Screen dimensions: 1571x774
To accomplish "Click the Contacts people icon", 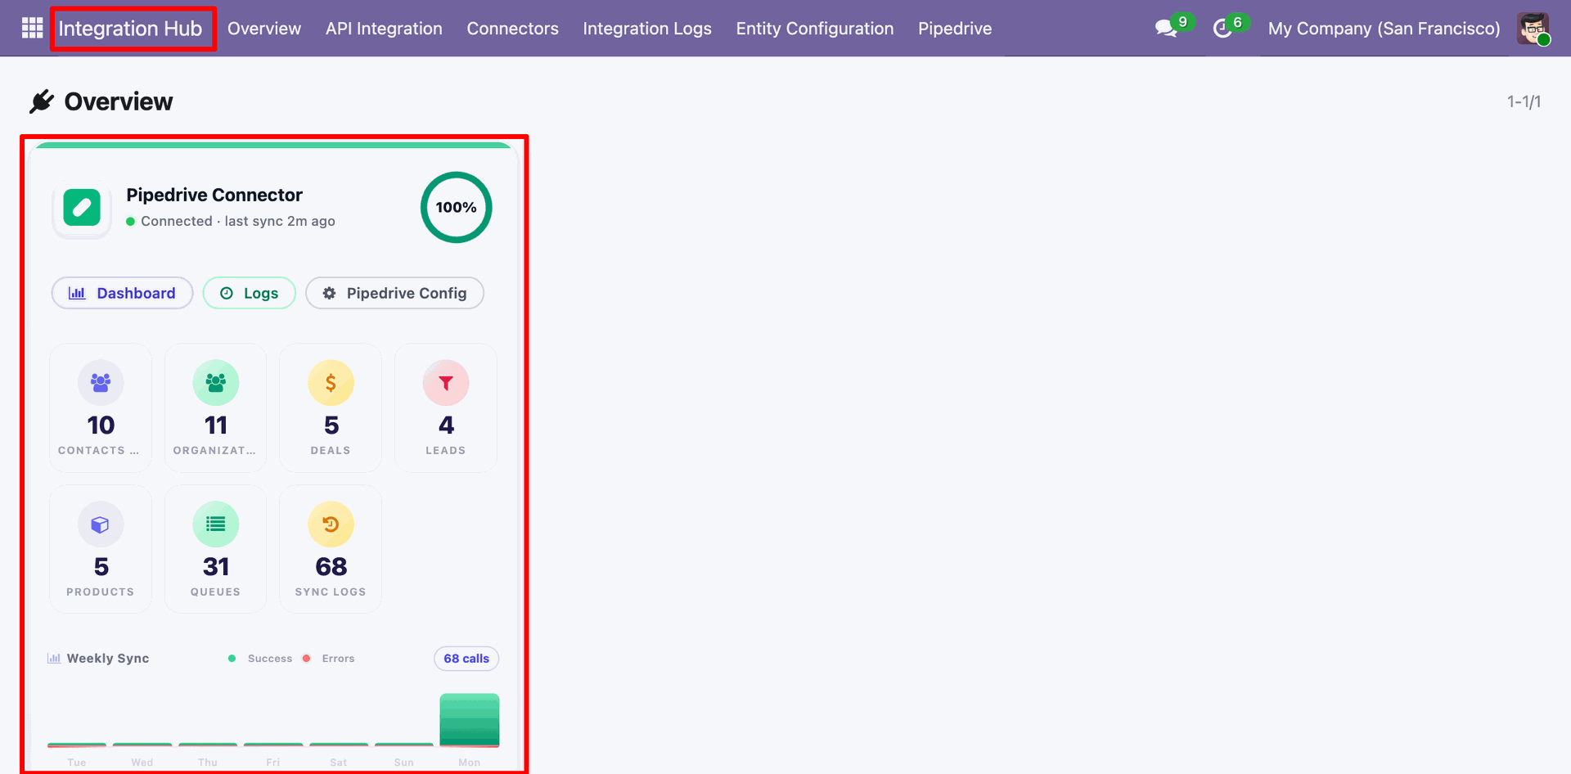I will tap(101, 383).
